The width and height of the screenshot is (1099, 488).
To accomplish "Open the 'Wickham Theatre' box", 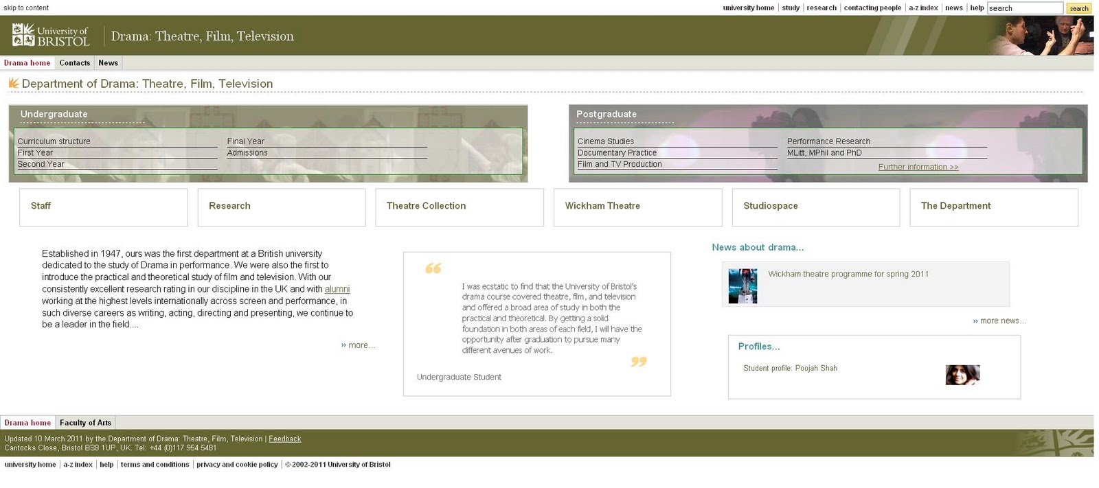I will tap(638, 207).
